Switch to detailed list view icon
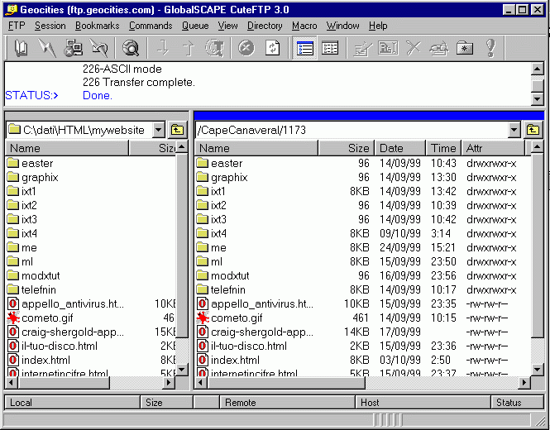This screenshot has width=550, height=430. (330, 48)
